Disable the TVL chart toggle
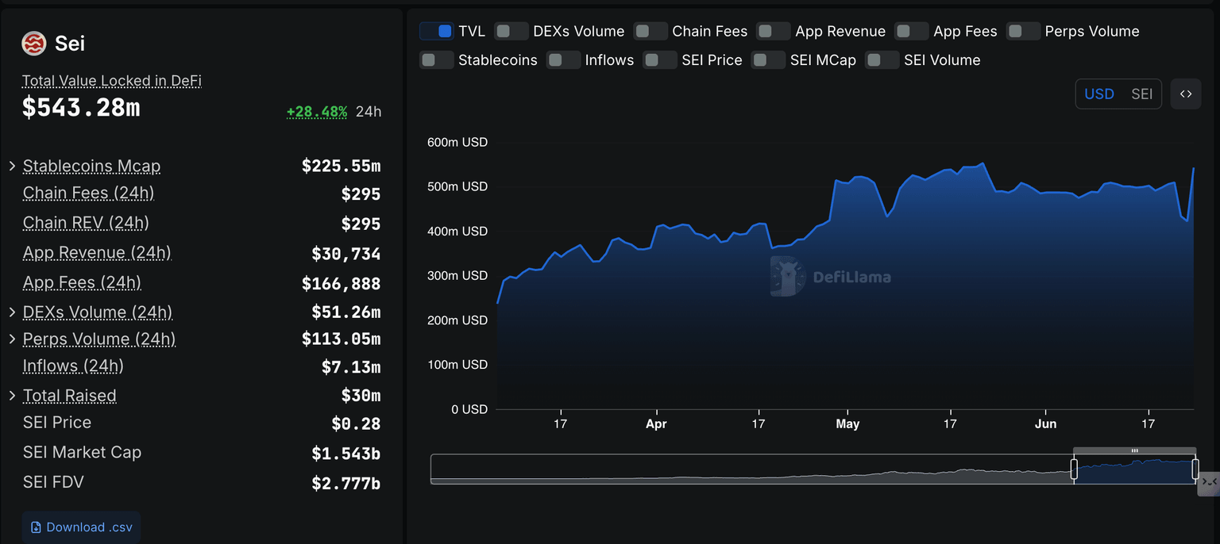 tap(437, 31)
